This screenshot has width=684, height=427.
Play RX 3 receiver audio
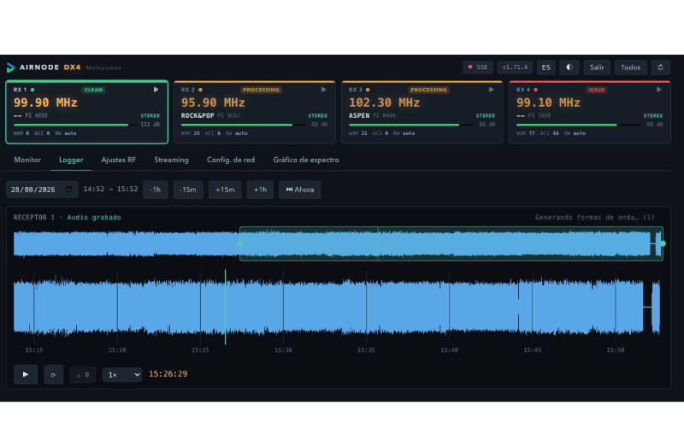[x=491, y=90]
